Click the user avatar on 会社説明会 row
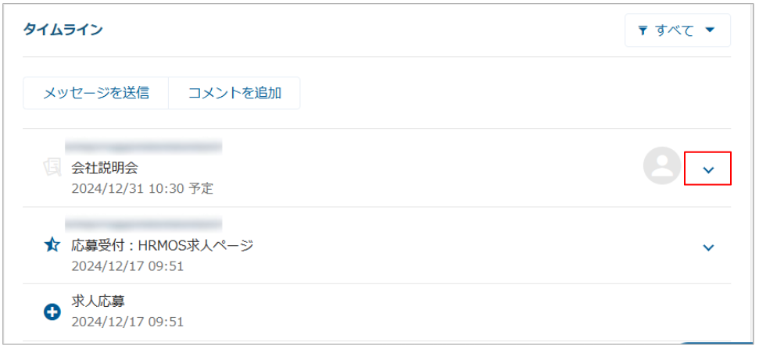Viewport: 759px width, 349px height. point(661,166)
